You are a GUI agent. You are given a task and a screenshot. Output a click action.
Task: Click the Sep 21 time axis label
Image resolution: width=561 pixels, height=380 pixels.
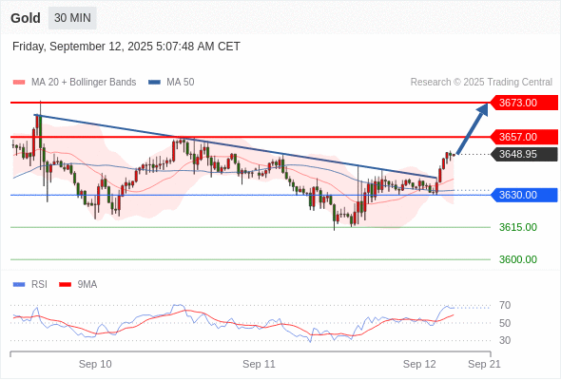pos(484,364)
